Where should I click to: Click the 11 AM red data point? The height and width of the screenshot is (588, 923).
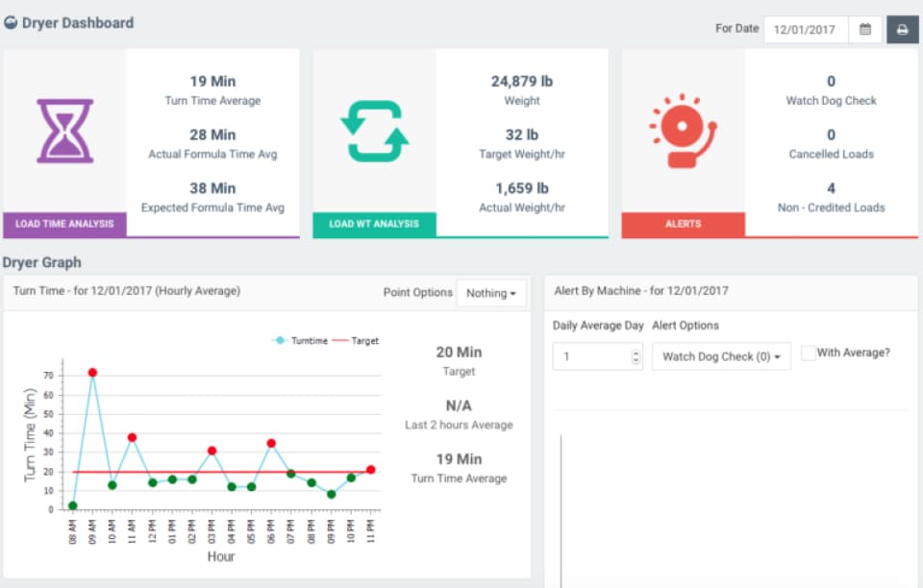[x=132, y=437]
